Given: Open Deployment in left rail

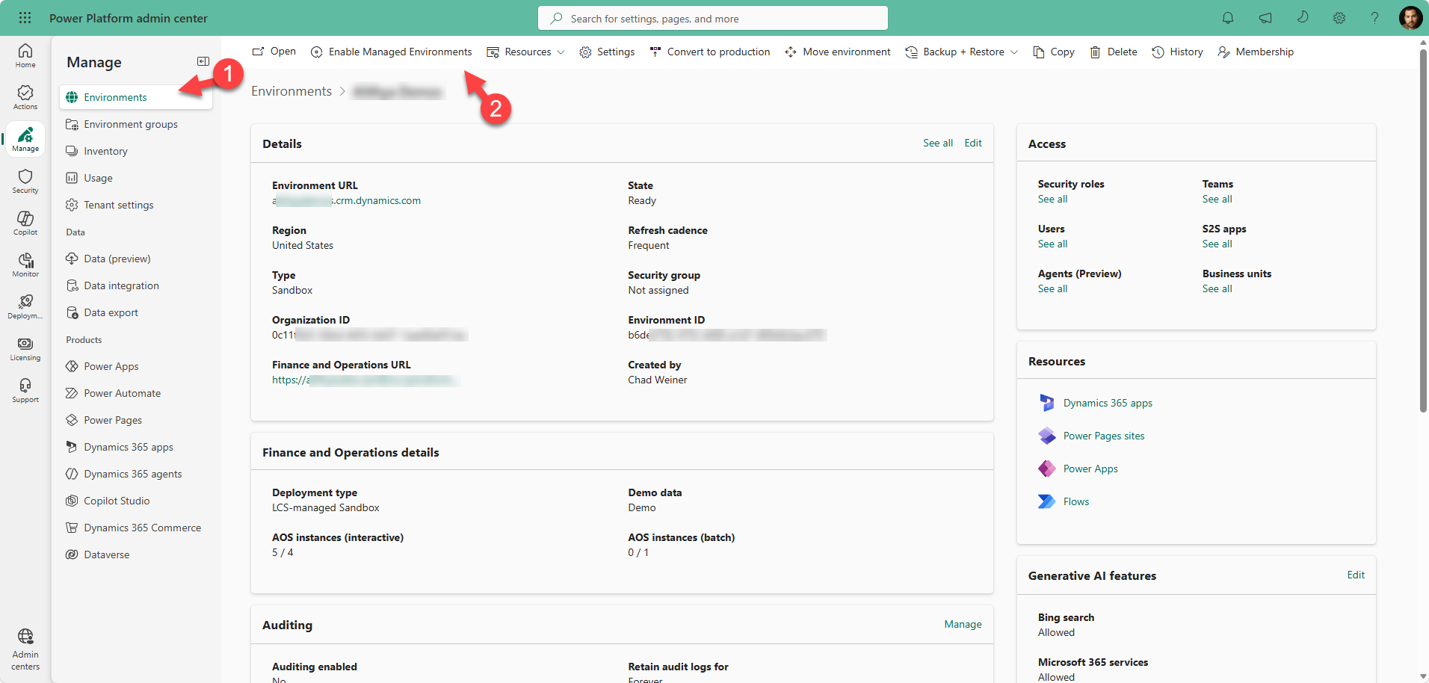Looking at the screenshot, I should click(25, 306).
